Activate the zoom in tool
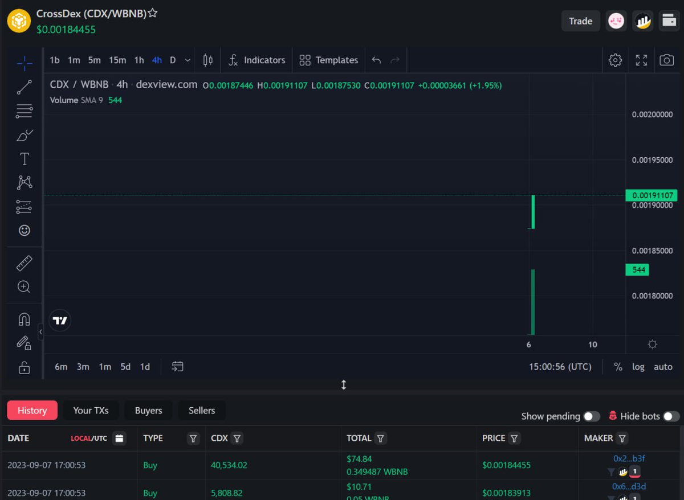 pos(24,286)
